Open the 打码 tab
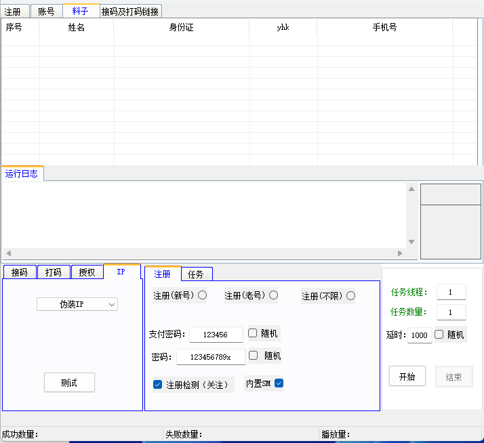 pos(54,272)
